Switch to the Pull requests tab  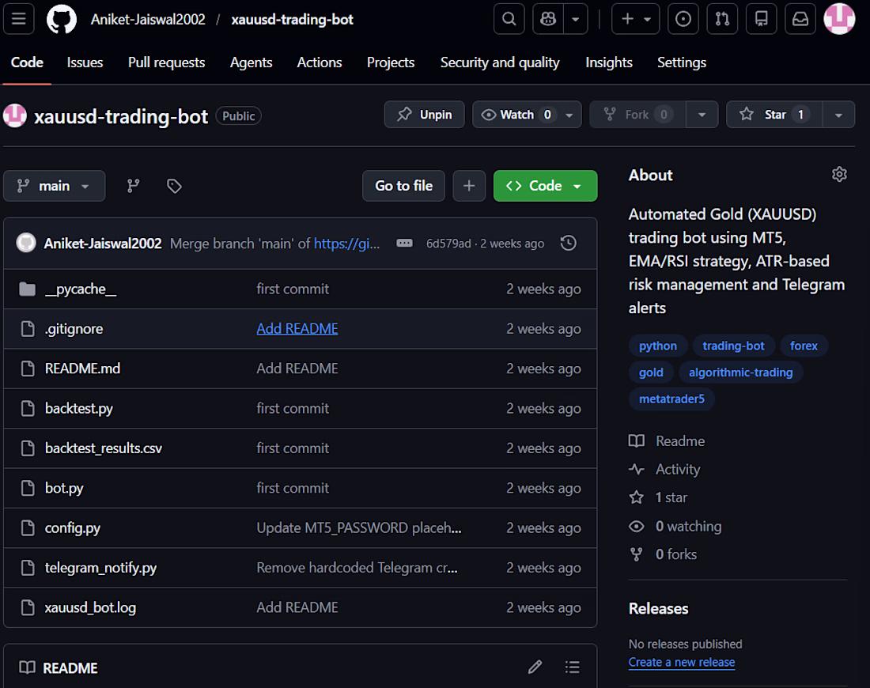click(x=166, y=62)
